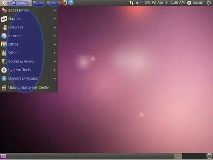Expand the Universal Access submenu arrow
213x160 pixels.
pyautogui.click(x=55, y=79)
